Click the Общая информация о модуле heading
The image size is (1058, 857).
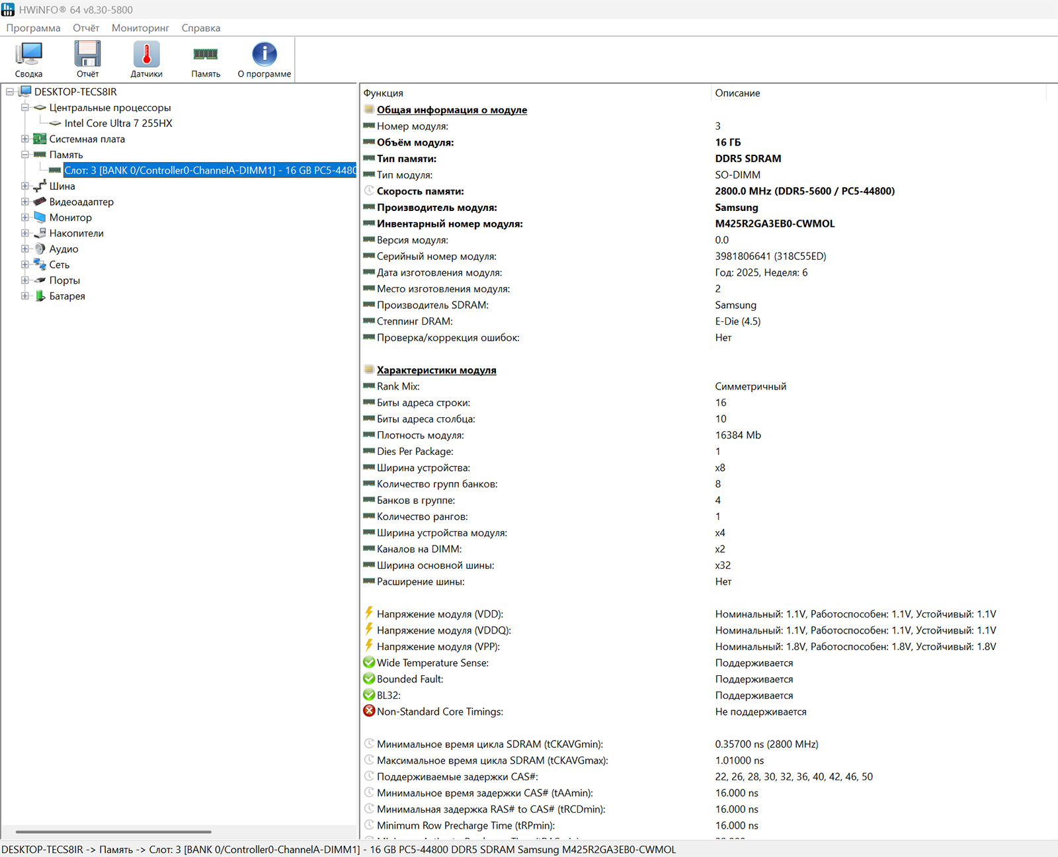pos(452,110)
